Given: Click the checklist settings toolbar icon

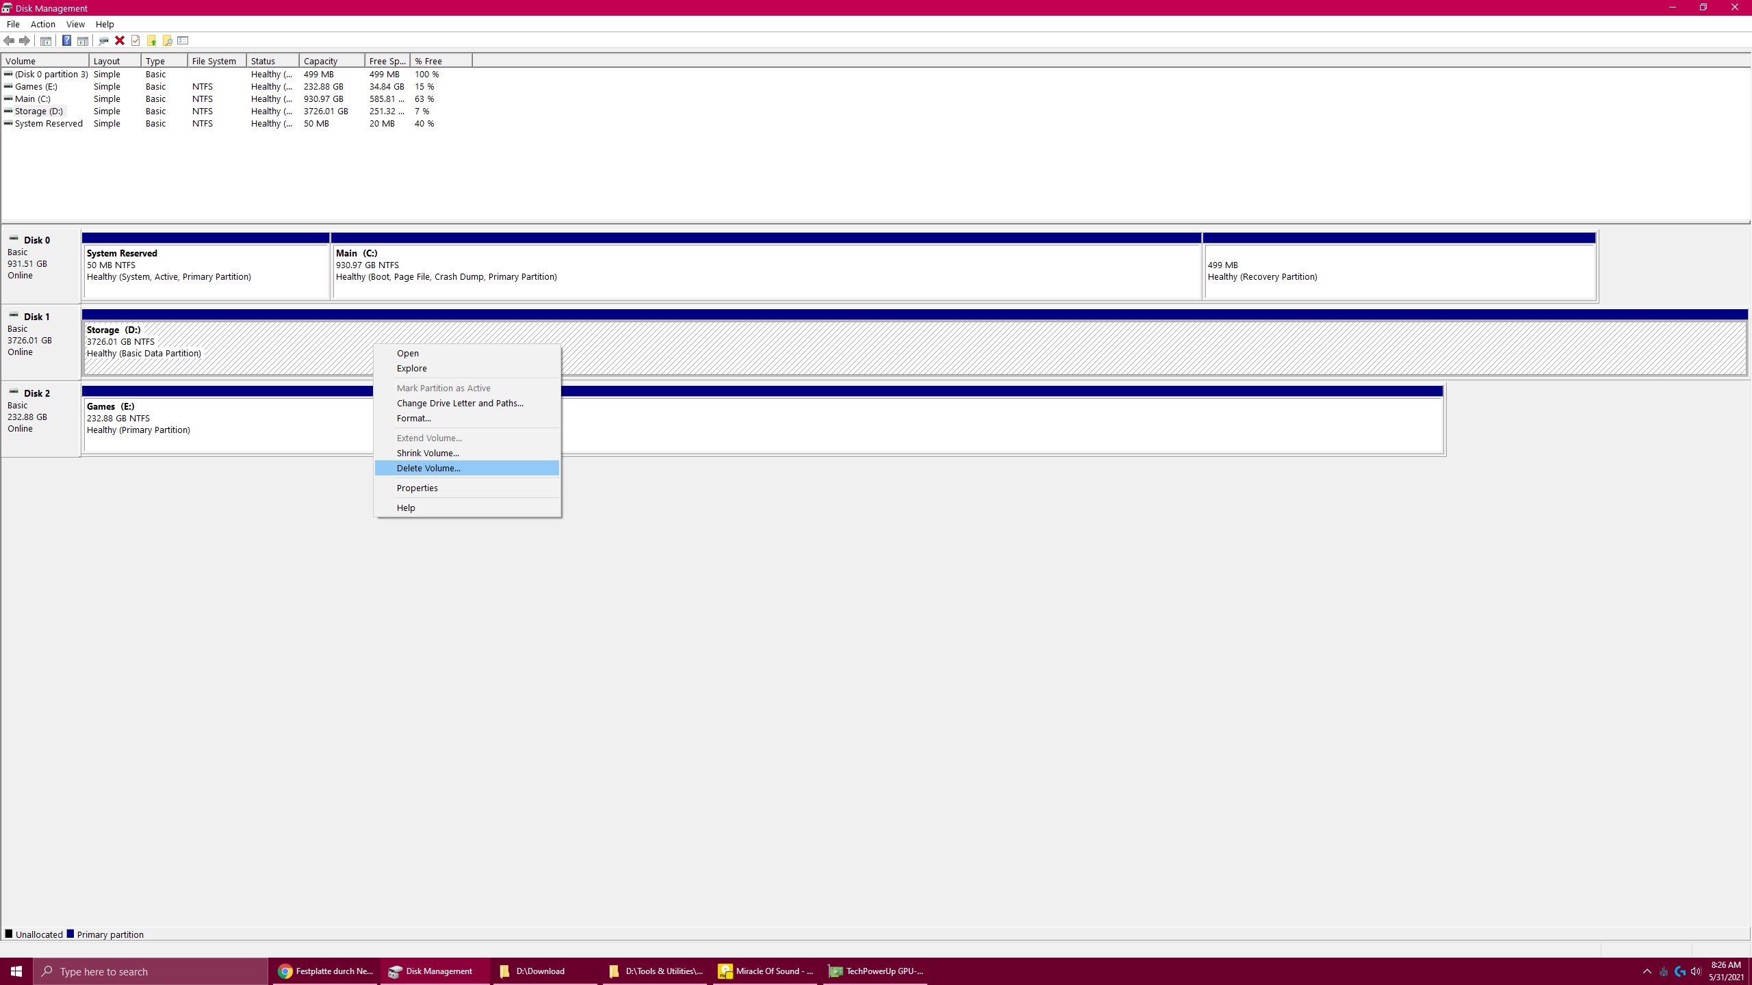Looking at the screenshot, I should (183, 41).
